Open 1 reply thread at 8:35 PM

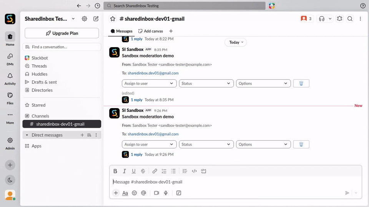[136, 100]
